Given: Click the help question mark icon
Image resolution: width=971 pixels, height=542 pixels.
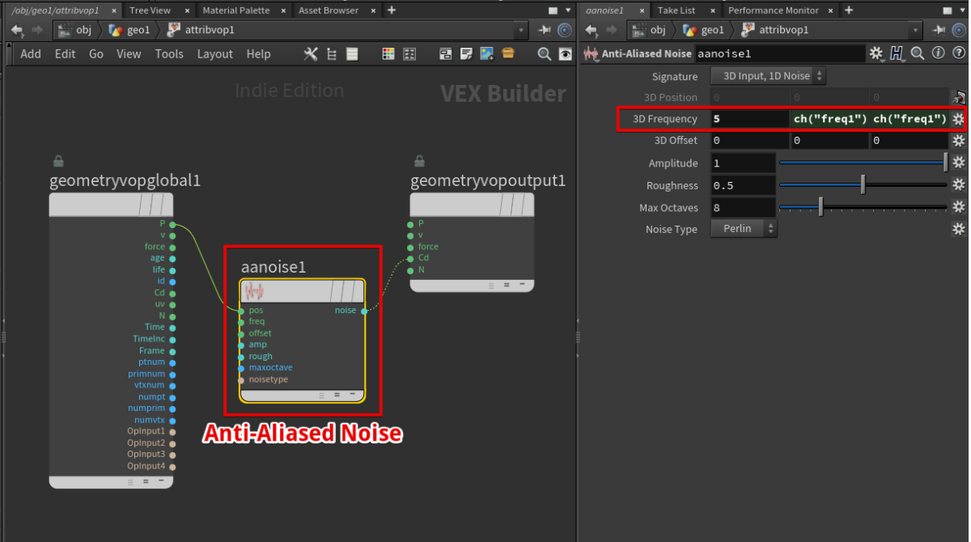Looking at the screenshot, I should (x=958, y=53).
